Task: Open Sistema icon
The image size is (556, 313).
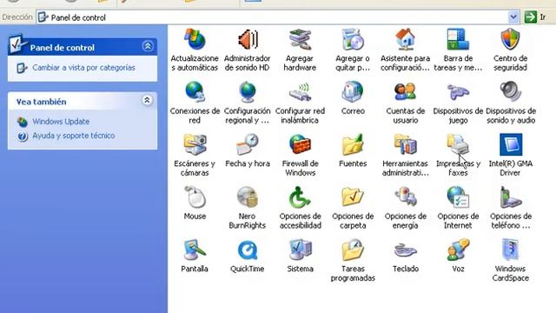Action: pos(300,250)
